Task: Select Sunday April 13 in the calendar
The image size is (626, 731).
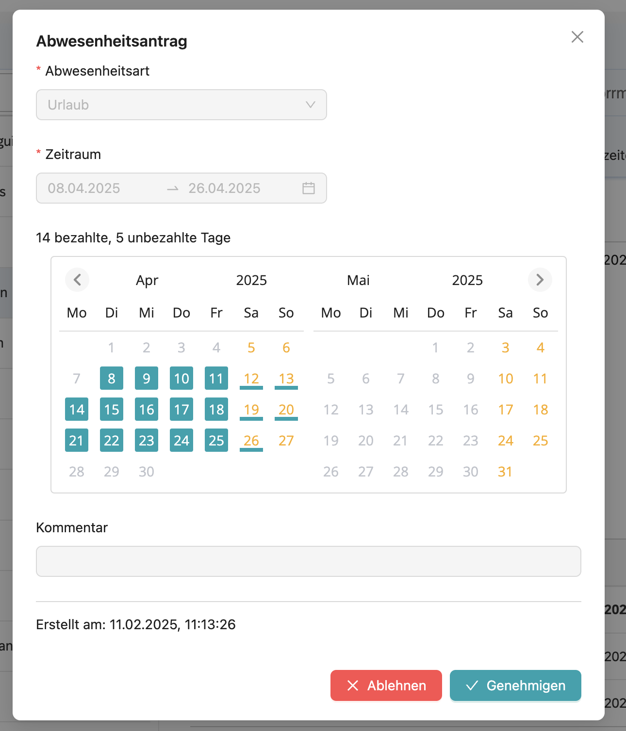Action: (x=286, y=379)
